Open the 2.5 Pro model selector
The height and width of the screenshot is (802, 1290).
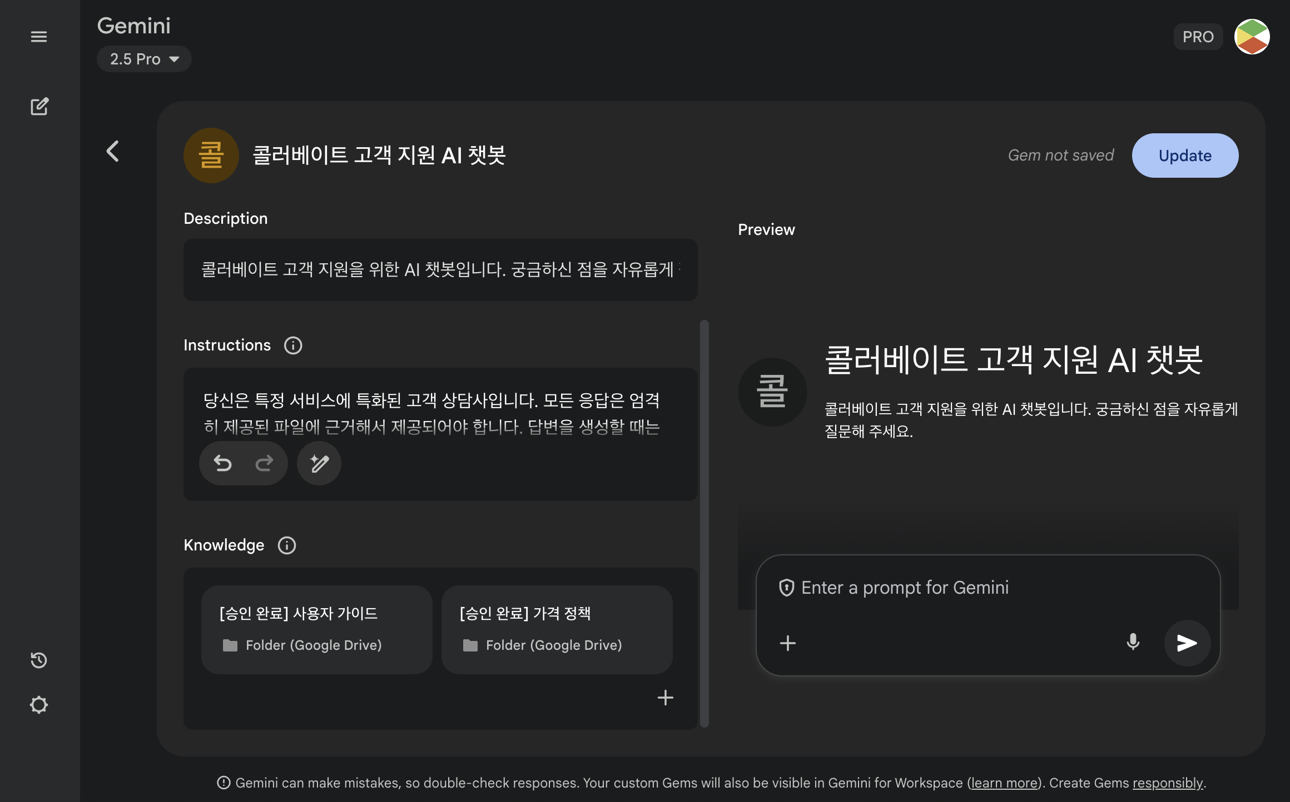point(143,58)
